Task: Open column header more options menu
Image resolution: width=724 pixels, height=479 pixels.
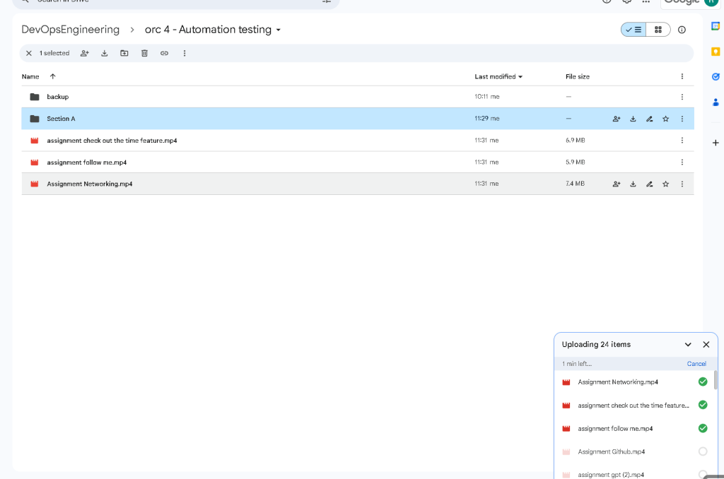Action: point(682,76)
